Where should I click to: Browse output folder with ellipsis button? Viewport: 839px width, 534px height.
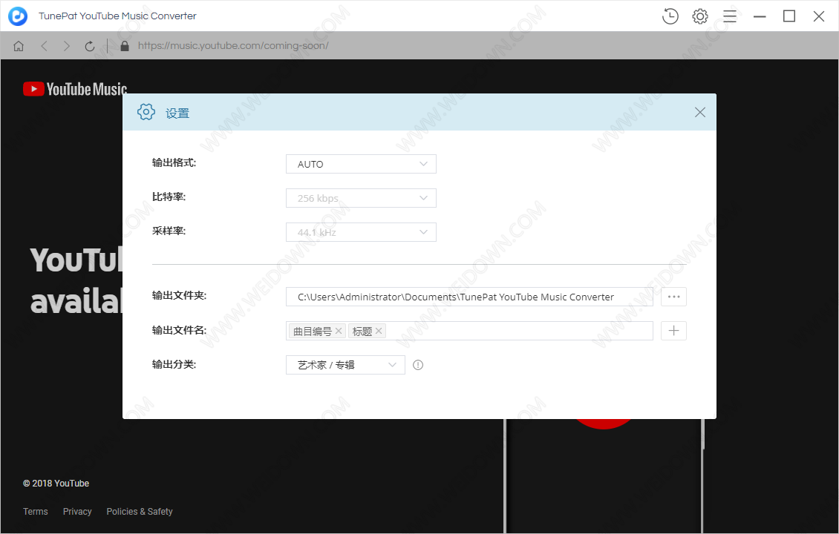673,297
